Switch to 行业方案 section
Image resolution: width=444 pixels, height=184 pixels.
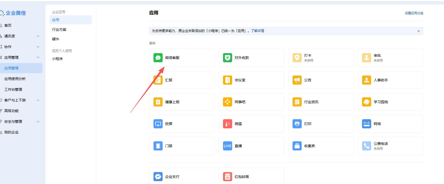point(59,29)
